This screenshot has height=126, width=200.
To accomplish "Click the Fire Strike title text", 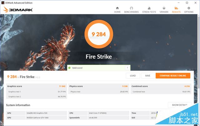I will click(99, 57).
